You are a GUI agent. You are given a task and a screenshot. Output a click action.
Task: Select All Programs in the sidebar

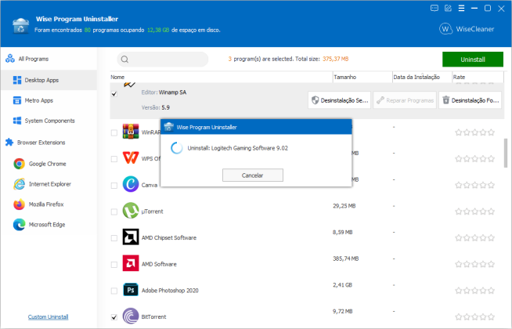34,59
